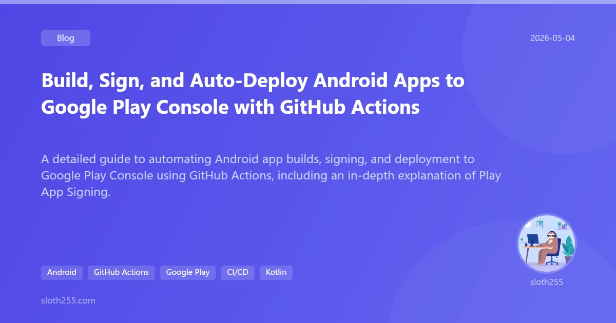Click the Blog badge
The image size is (616, 323).
click(66, 38)
